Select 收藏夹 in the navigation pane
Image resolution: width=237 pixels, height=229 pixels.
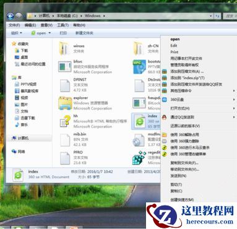[20, 44]
